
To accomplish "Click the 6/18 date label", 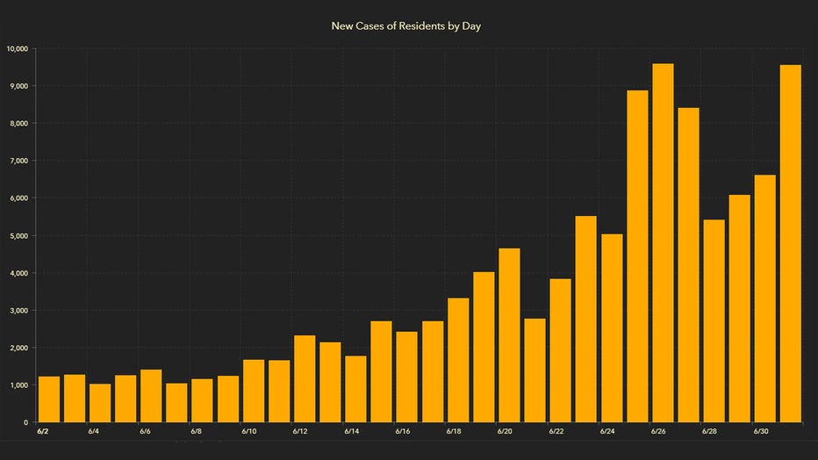I will [454, 431].
